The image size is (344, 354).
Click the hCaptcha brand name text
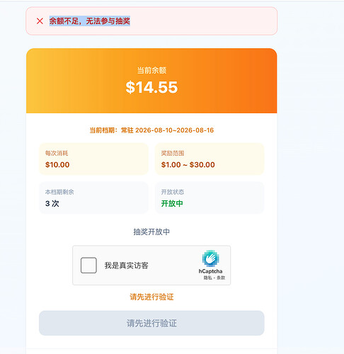[x=210, y=271]
